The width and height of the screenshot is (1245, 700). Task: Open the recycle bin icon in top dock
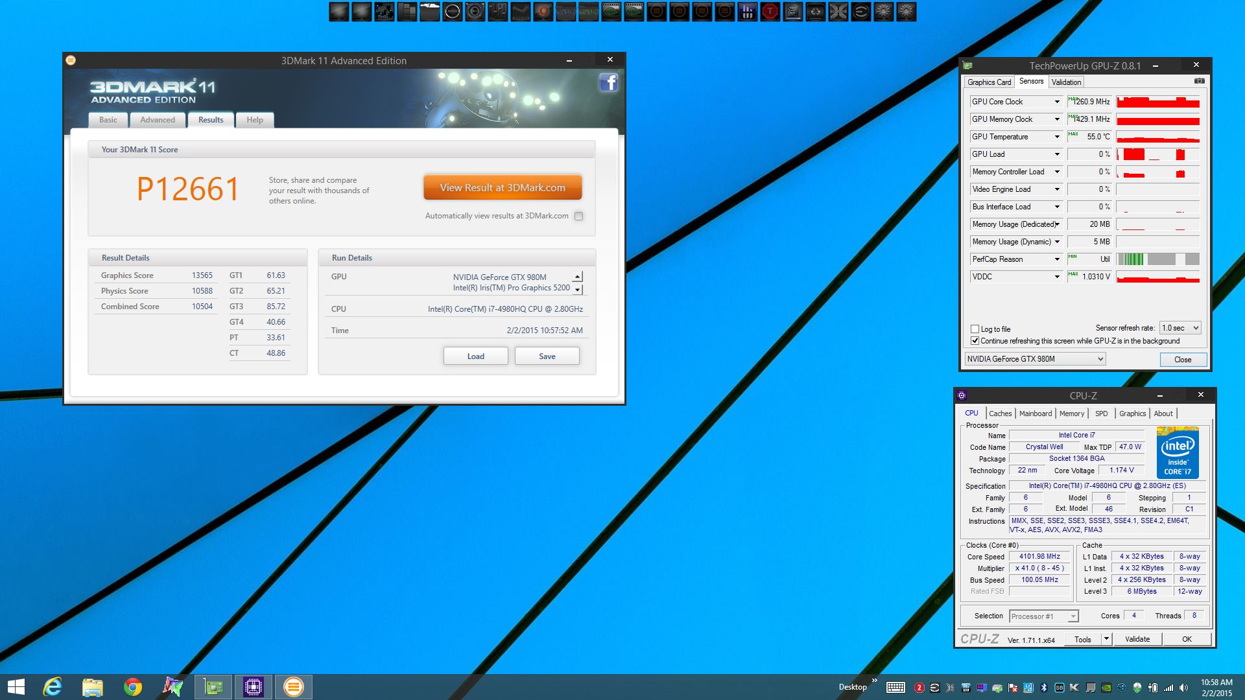coord(816,11)
